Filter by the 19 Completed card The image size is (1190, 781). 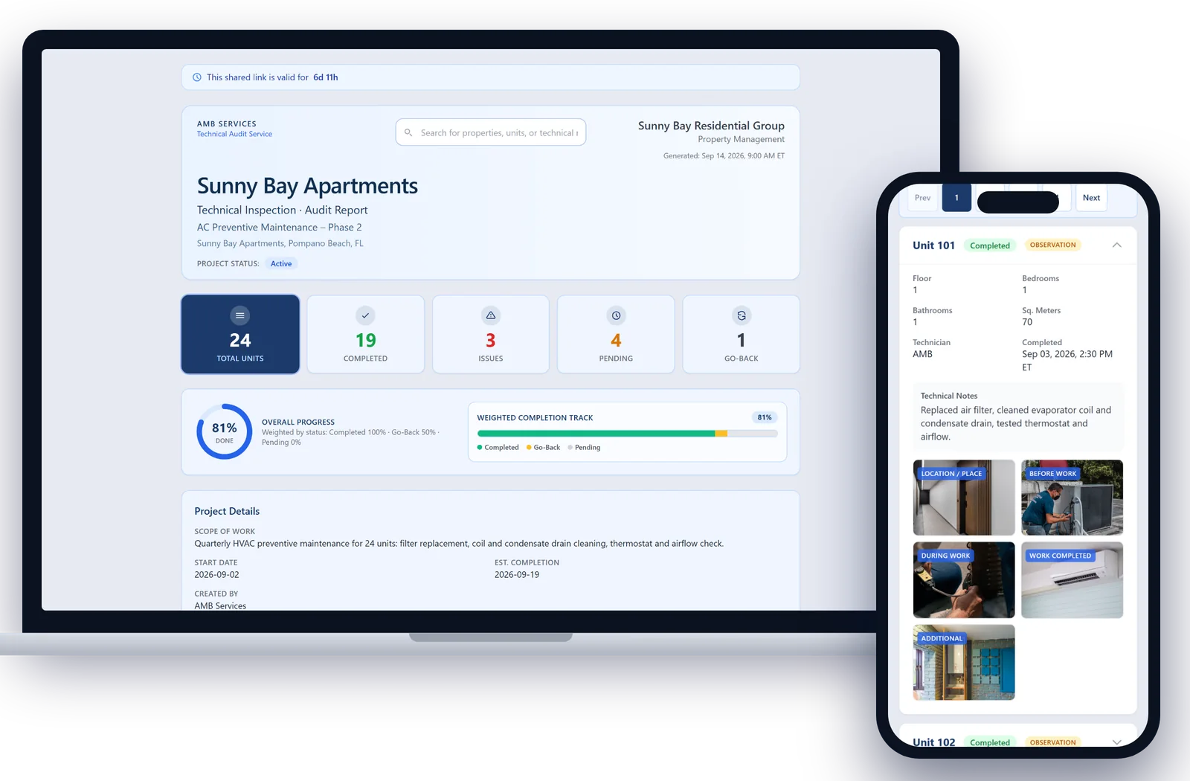[365, 334]
